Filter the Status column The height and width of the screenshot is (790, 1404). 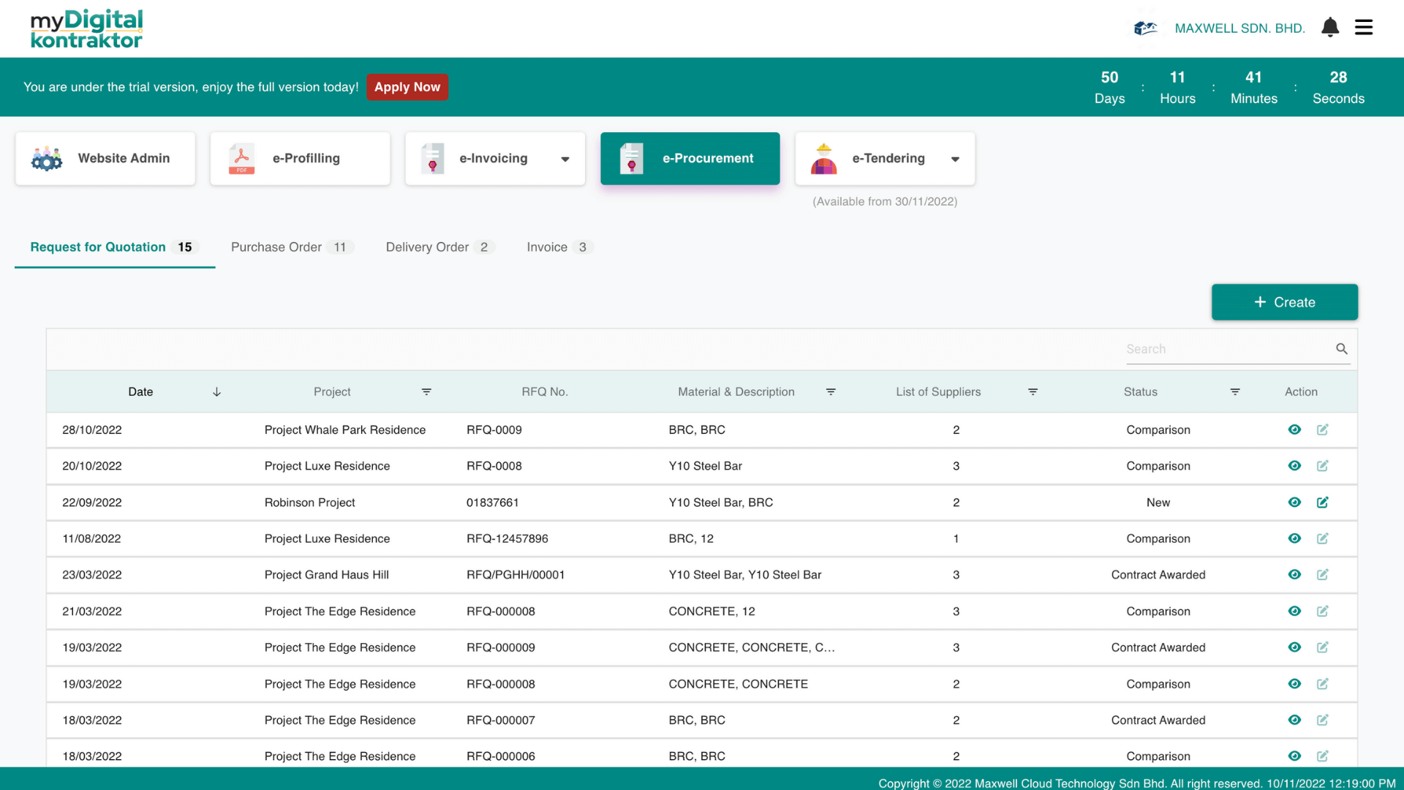pyautogui.click(x=1235, y=392)
